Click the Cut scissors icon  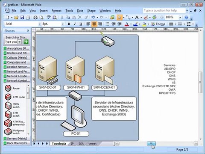62,18
